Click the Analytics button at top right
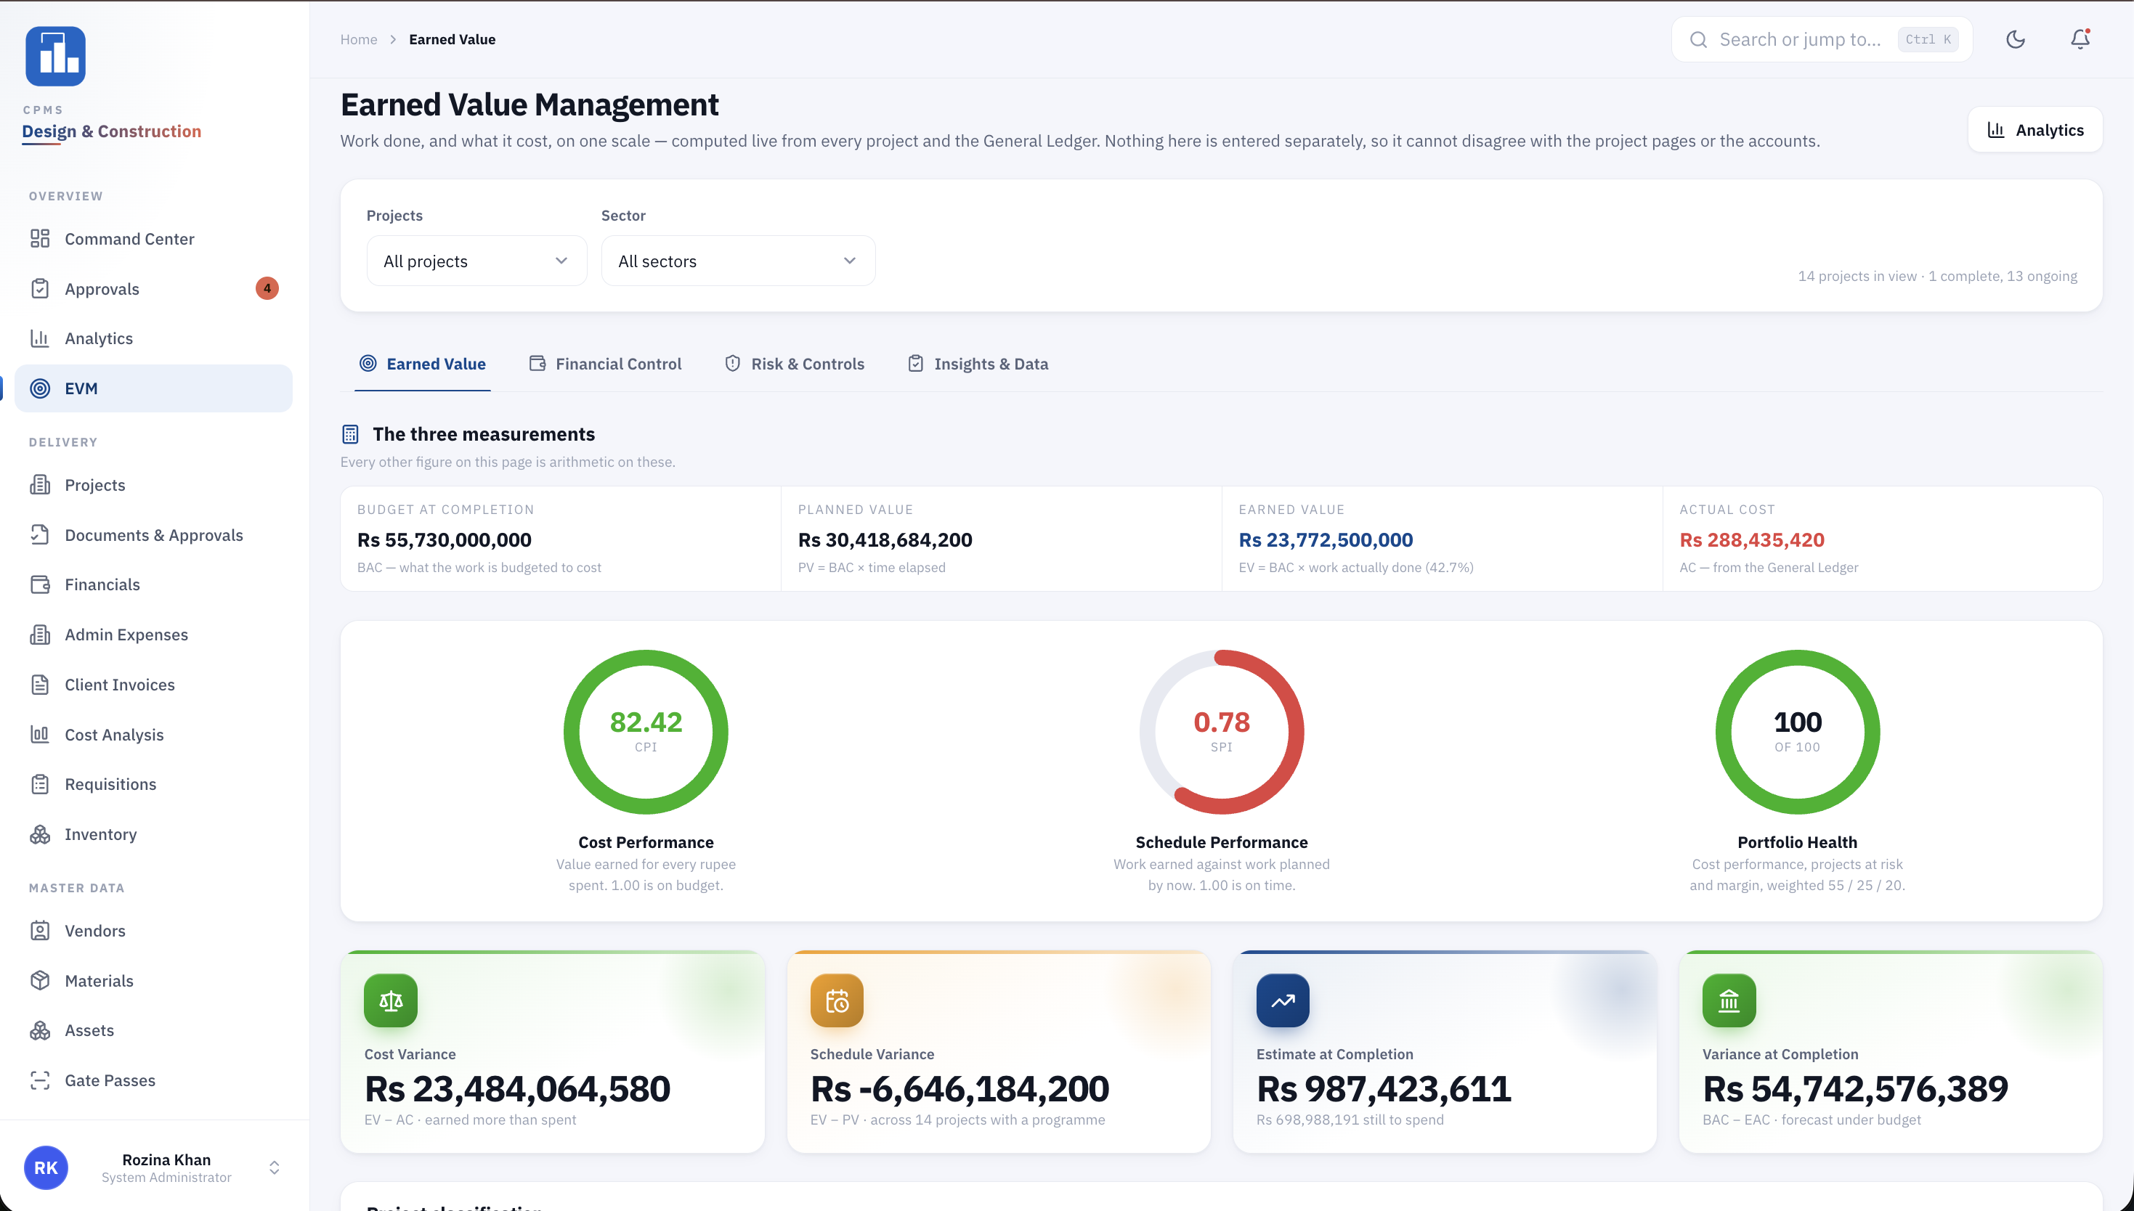Image resolution: width=2134 pixels, height=1211 pixels. [x=2035, y=130]
